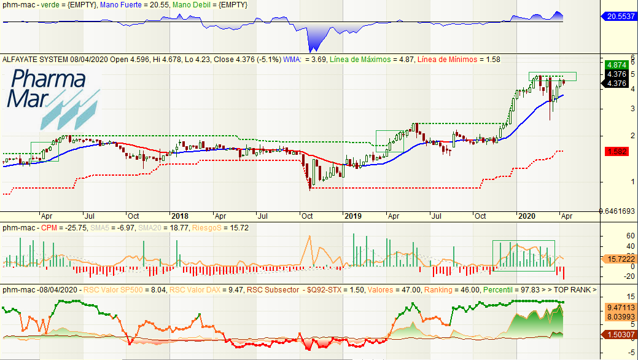The width and height of the screenshot is (638, 360).
Task: Click the 'Valores = 47.00' label
Action: coord(394,290)
